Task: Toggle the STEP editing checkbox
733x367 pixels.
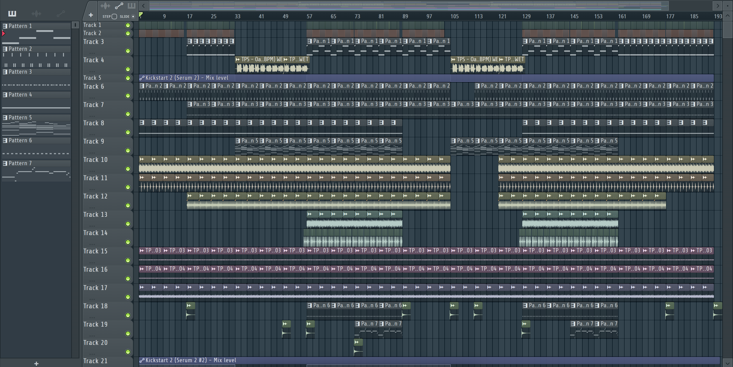Action: 114,17
